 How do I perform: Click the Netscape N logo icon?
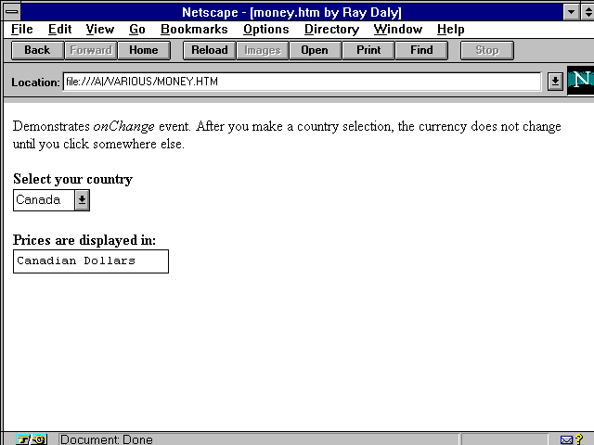[580, 80]
